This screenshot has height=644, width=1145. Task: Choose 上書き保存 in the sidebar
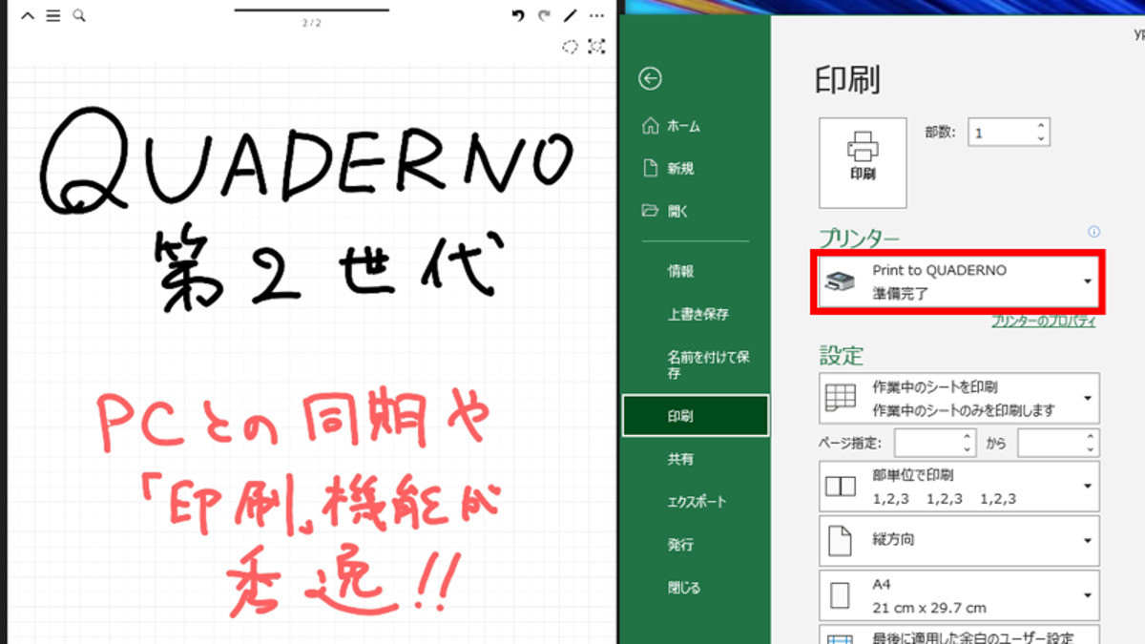point(695,315)
